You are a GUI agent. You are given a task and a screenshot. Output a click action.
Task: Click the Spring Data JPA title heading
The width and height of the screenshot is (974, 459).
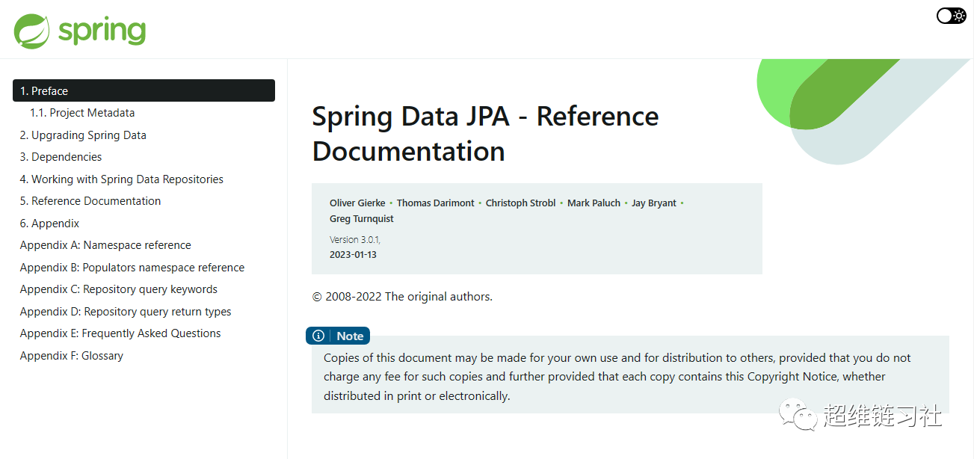coord(485,134)
